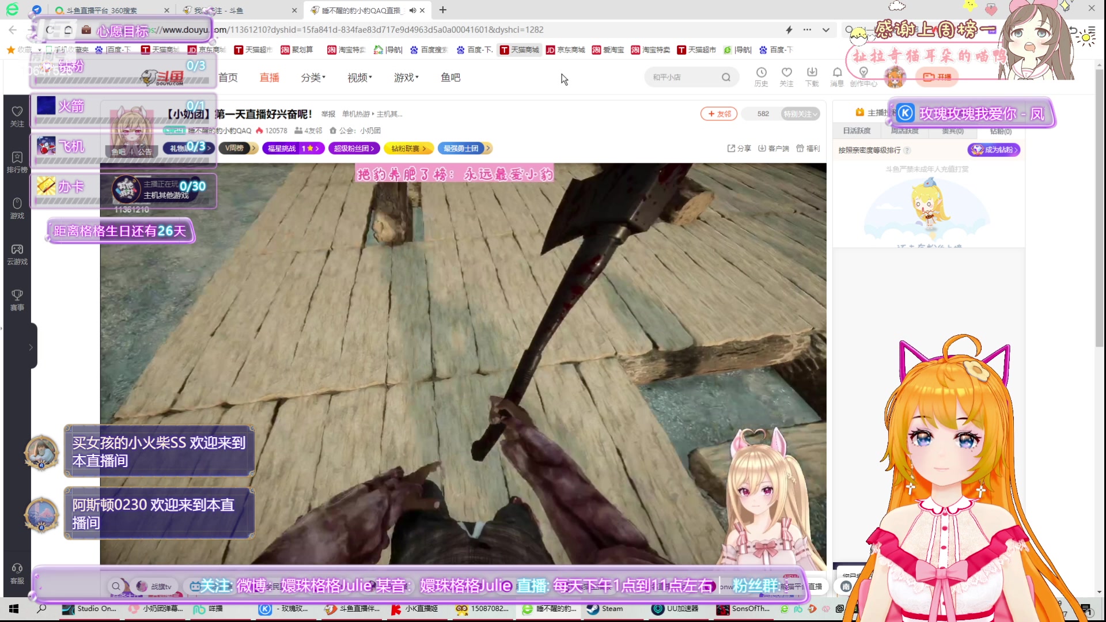Open user avatar in Douyu header
This screenshot has height=622, width=1106.
pyautogui.click(x=895, y=77)
